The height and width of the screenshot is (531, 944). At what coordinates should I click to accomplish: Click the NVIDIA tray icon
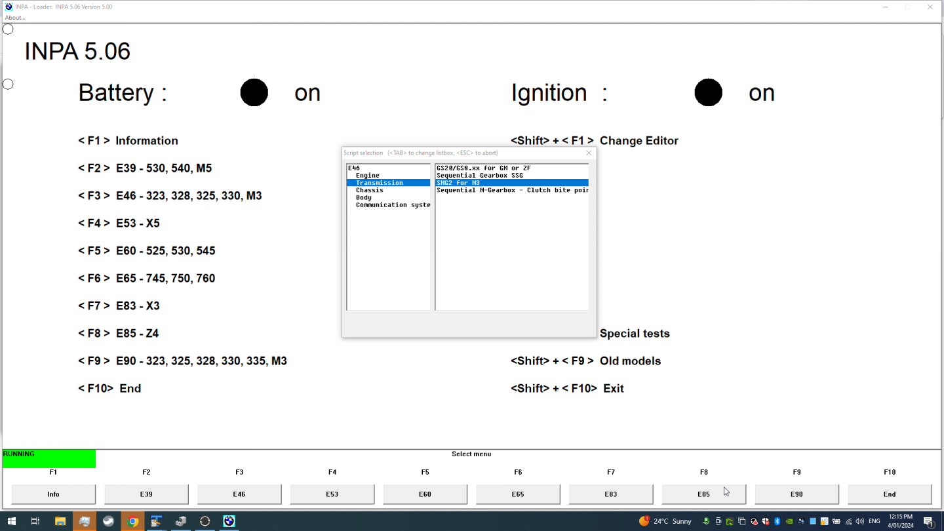coord(789,521)
